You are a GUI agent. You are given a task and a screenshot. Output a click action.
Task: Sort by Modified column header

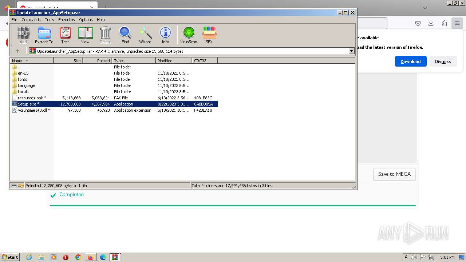coord(174,61)
